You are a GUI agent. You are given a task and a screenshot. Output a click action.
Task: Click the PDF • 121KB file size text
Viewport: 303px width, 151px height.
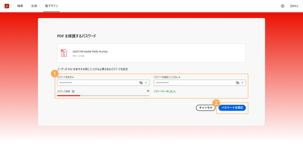pyautogui.click(x=78, y=56)
